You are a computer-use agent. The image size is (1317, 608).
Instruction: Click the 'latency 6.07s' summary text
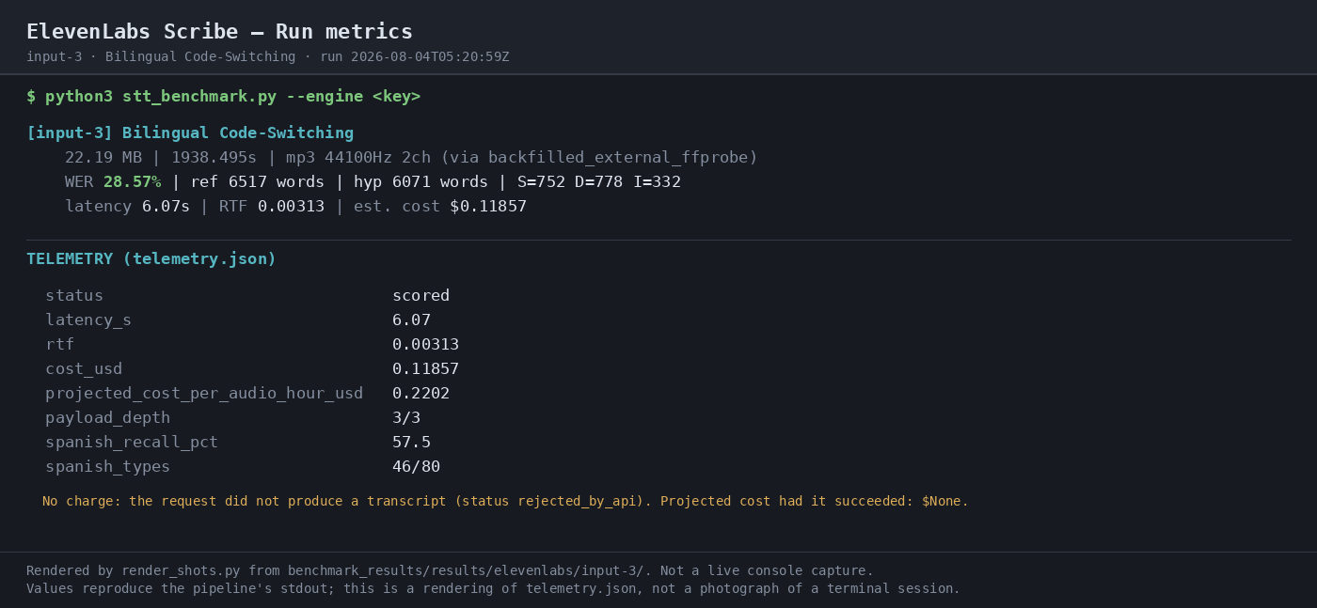(127, 207)
